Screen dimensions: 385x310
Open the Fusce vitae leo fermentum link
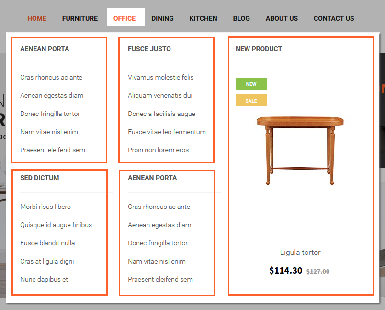tap(167, 132)
